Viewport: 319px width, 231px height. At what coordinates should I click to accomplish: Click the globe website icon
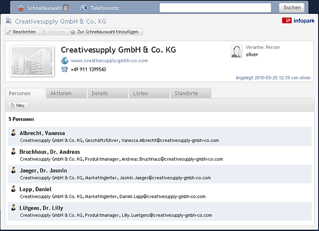[65, 61]
